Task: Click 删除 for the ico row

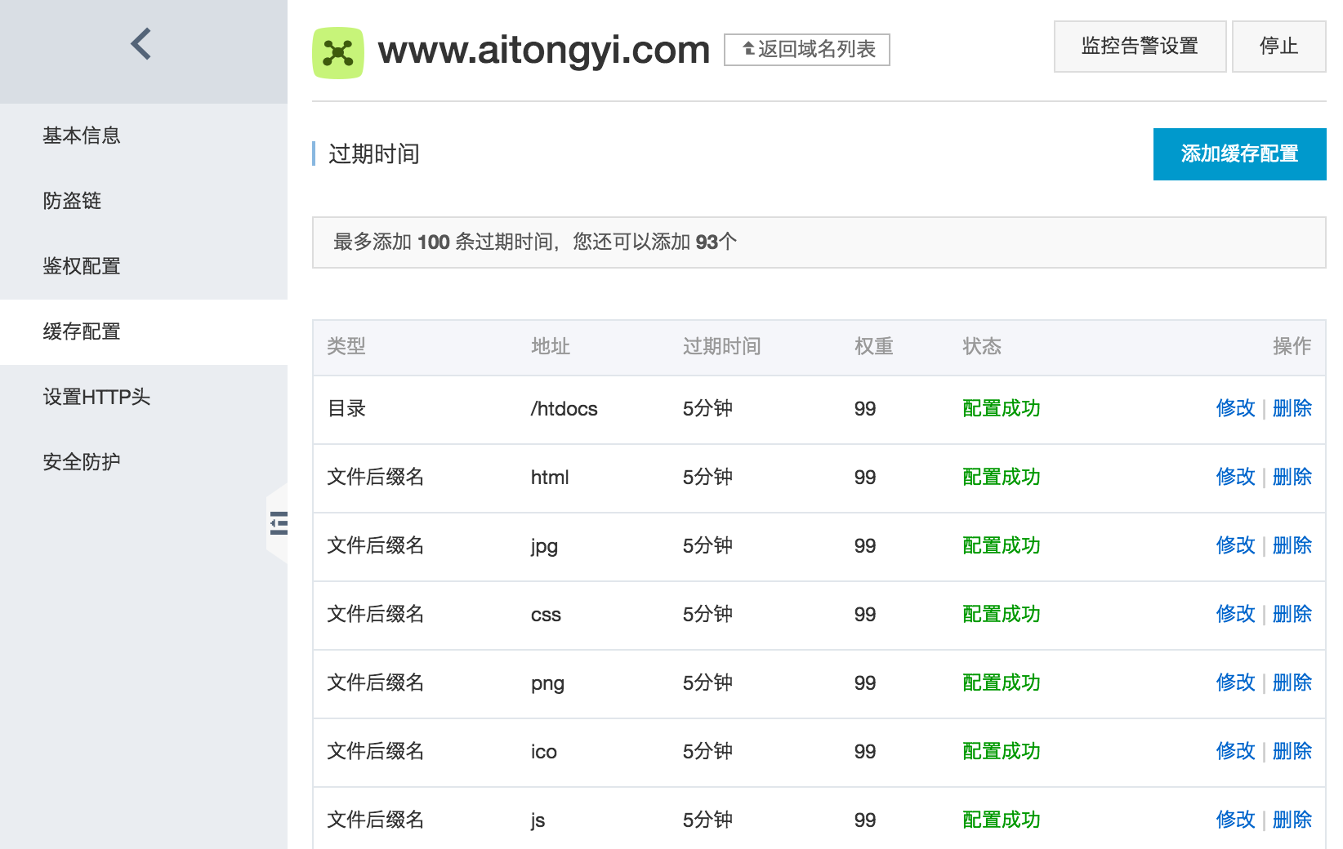Action: click(x=1292, y=751)
